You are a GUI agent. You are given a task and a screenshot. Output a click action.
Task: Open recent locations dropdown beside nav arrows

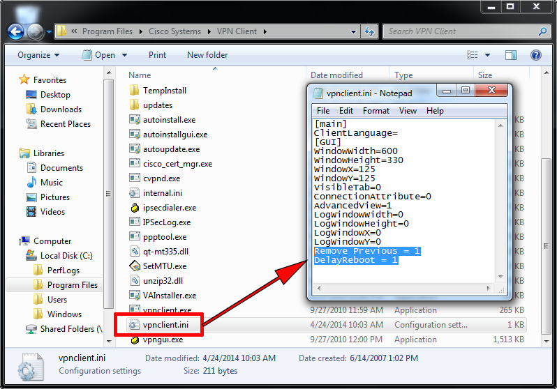click(49, 32)
